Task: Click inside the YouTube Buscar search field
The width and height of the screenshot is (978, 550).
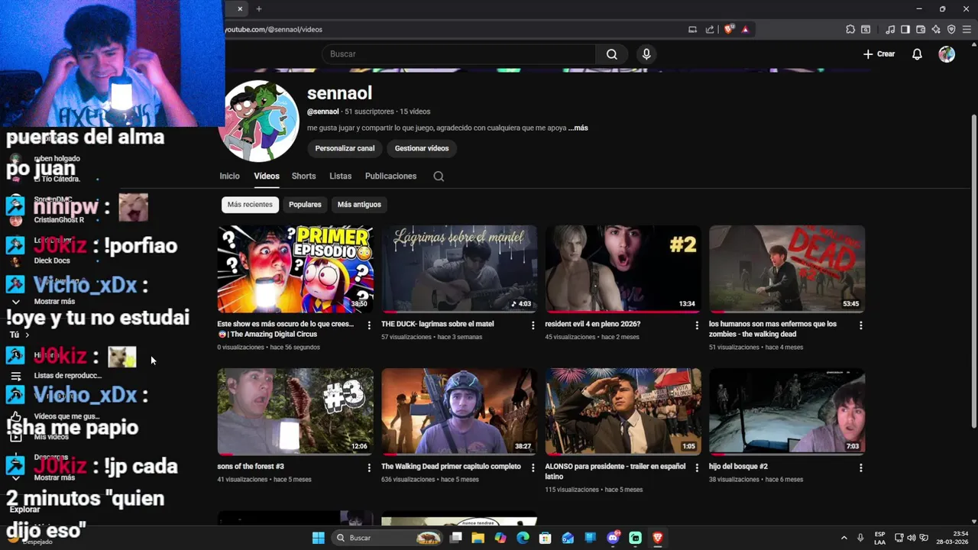Action: point(458,54)
